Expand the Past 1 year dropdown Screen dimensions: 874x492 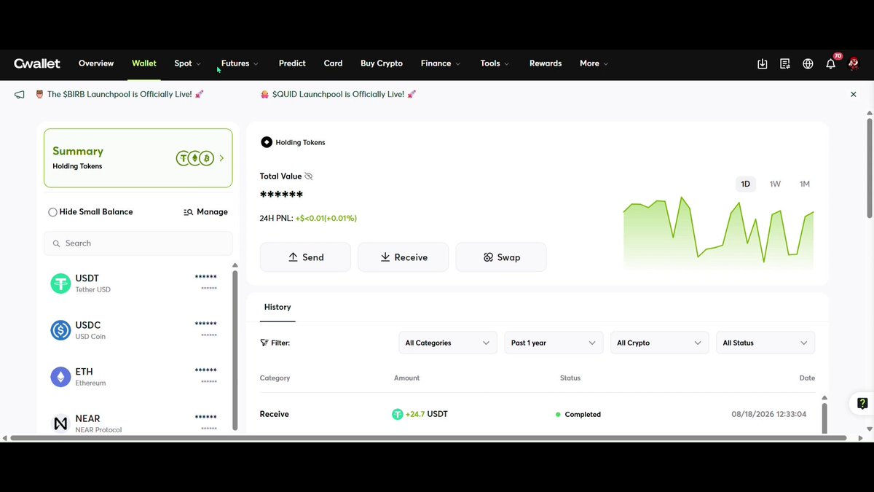click(554, 343)
